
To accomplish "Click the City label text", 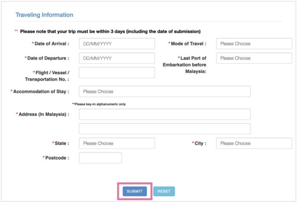I will (x=199, y=143).
